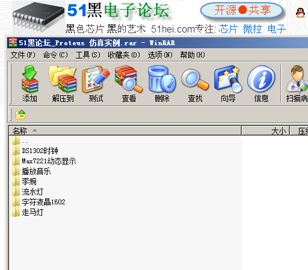
Task: Click the WinRAR title bar icon
Action: tap(13, 43)
